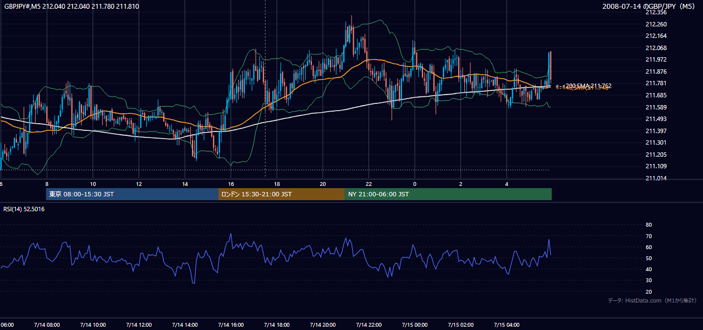
Task: Click hour label 12 under price chart
Action: coord(139,184)
